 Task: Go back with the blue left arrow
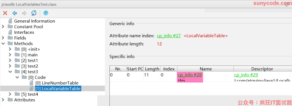pyautogui.click(x=15, y=13)
